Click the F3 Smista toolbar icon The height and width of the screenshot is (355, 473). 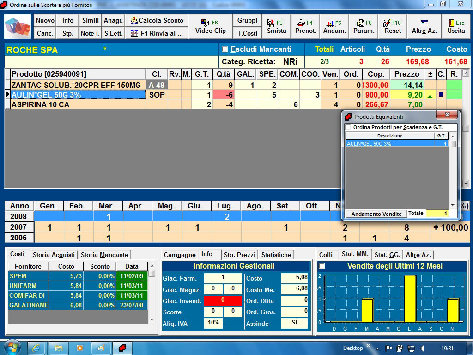coord(276,27)
